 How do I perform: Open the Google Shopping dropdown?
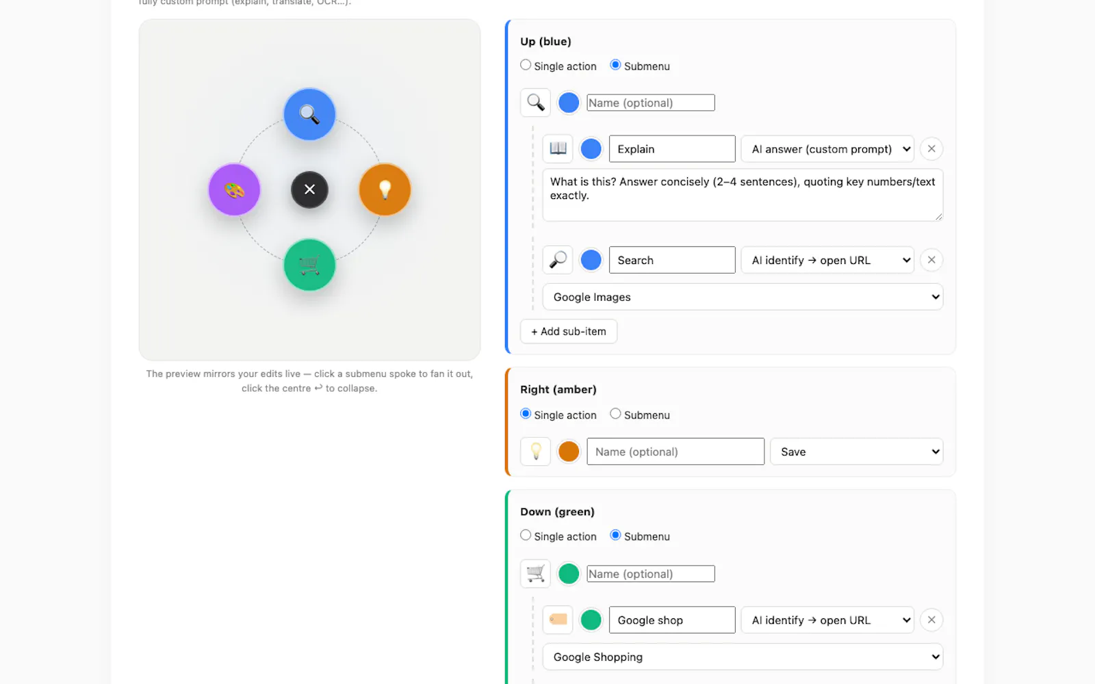coord(743,657)
